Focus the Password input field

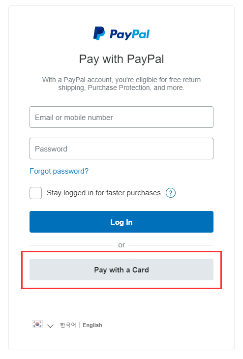point(121,149)
